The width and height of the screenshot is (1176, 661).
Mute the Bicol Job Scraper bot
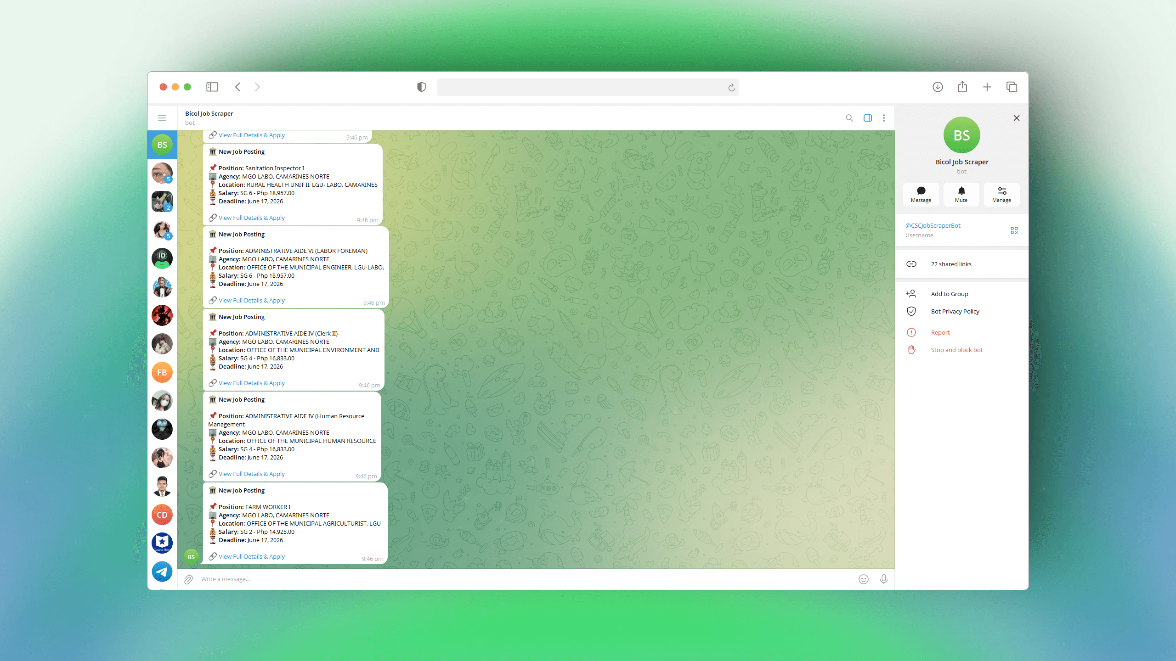[x=961, y=195]
